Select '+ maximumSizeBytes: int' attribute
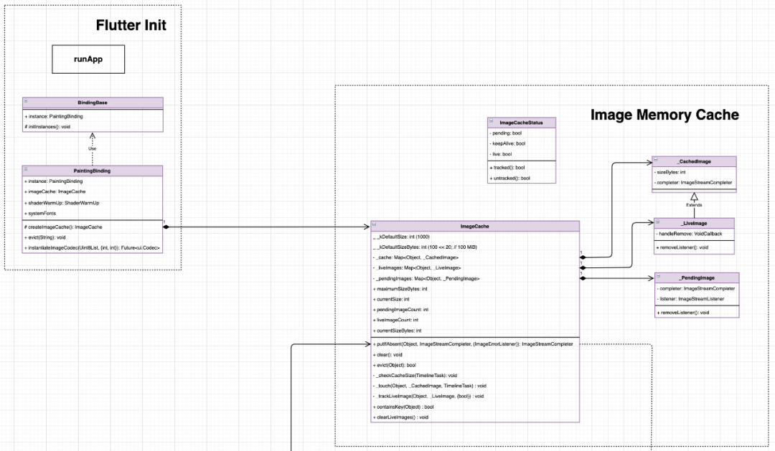This screenshot has height=451, width=775. (x=475, y=289)
